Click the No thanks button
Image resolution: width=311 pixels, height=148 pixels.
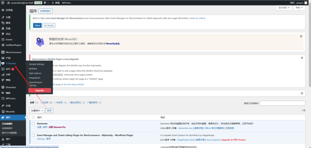click(49, 25)
